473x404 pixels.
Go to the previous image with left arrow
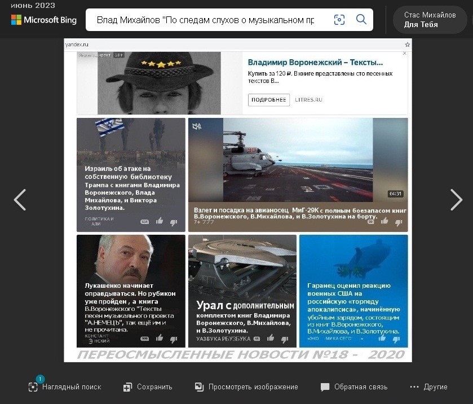click(x=20, y=200)
